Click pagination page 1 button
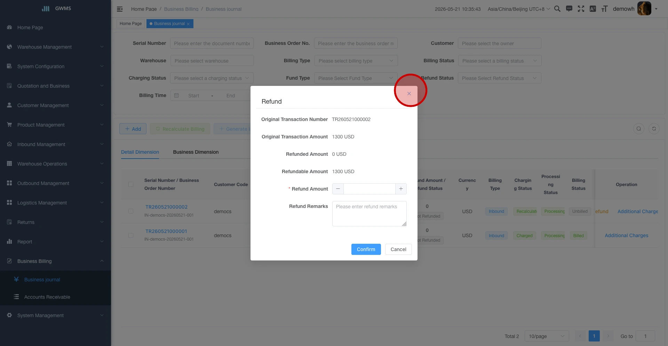The width and height of the screenshot is (668, 346). tap(594, 336)
